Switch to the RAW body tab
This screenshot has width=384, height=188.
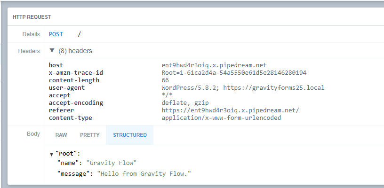pyautogui.click(x=61, y=135)
